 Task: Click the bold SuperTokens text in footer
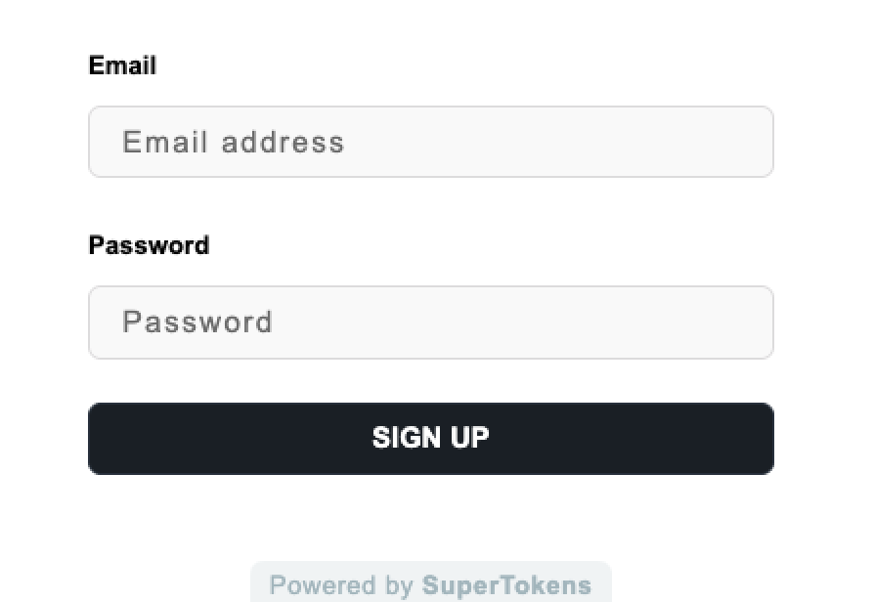pos(506,585)
